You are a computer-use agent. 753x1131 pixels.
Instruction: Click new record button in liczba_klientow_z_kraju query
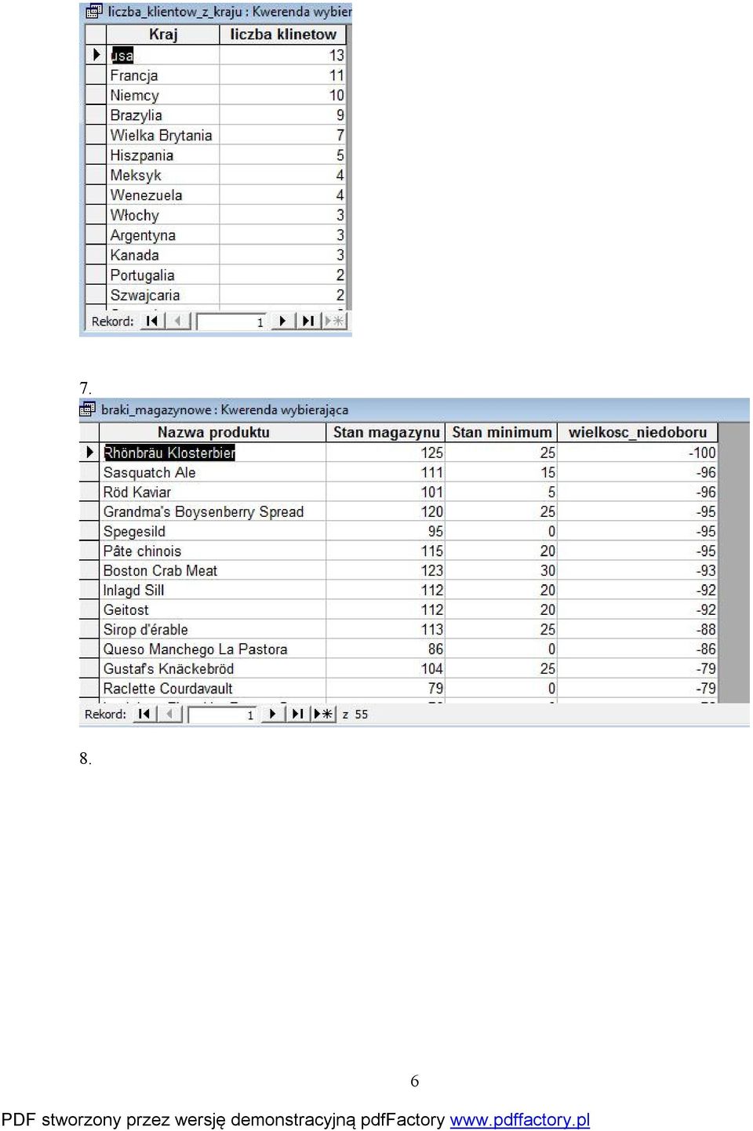click(334, 321)
